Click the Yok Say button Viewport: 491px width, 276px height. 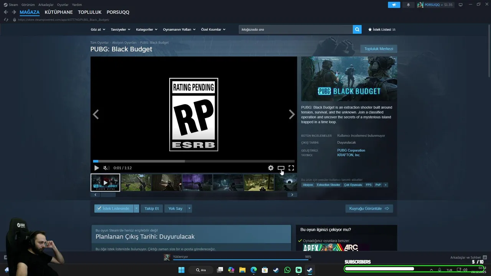point(175,209)
